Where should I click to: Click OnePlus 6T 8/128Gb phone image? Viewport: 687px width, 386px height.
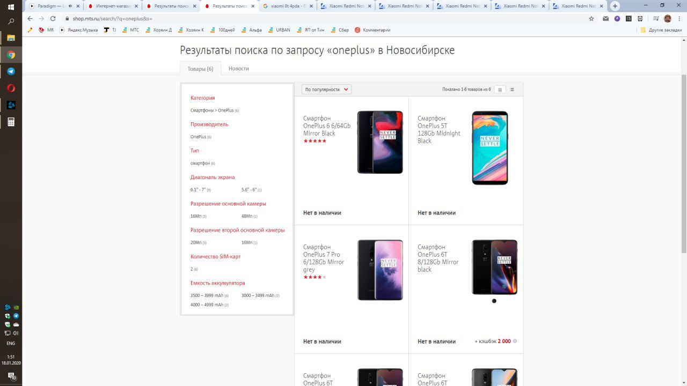click(494, 267)
